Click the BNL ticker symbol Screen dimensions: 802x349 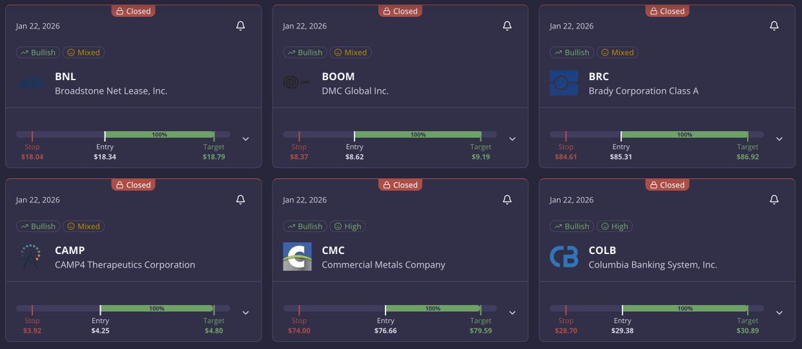[x=65, y=76]
